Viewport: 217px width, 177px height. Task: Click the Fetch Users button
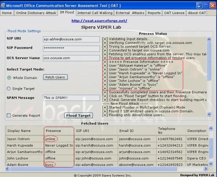tap(55, 77)
